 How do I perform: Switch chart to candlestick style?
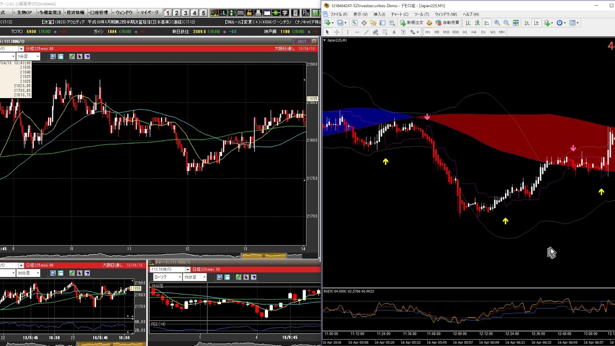(x=478, y=23)
